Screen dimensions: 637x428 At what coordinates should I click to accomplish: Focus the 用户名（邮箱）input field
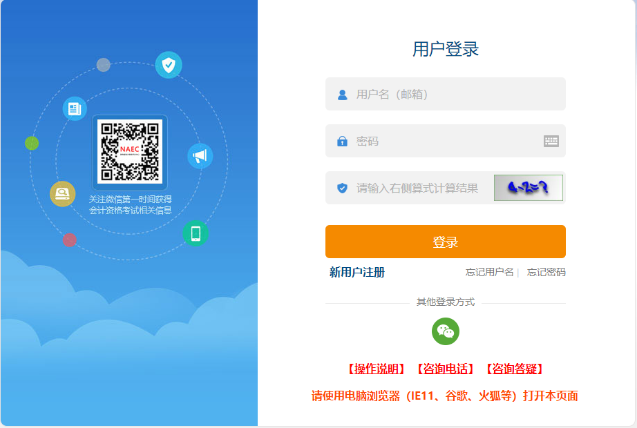tap(445, 94)
